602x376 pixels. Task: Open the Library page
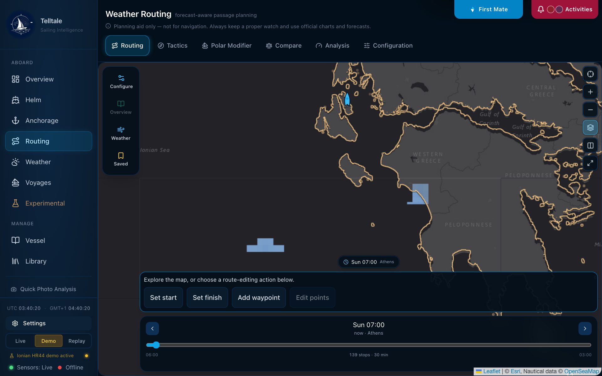49,261
